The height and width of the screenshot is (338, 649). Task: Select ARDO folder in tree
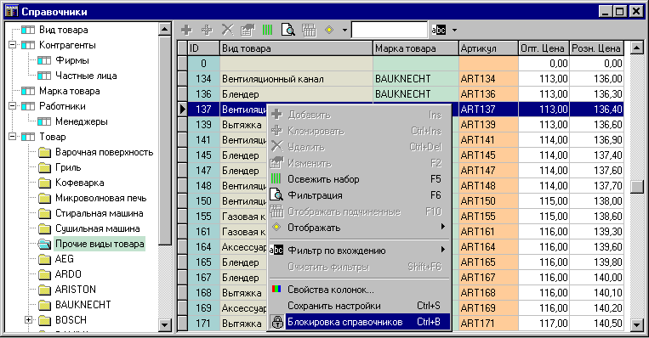coord(68,274)
